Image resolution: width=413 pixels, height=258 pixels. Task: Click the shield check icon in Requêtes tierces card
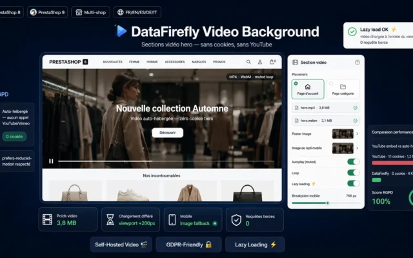point(236,220)
